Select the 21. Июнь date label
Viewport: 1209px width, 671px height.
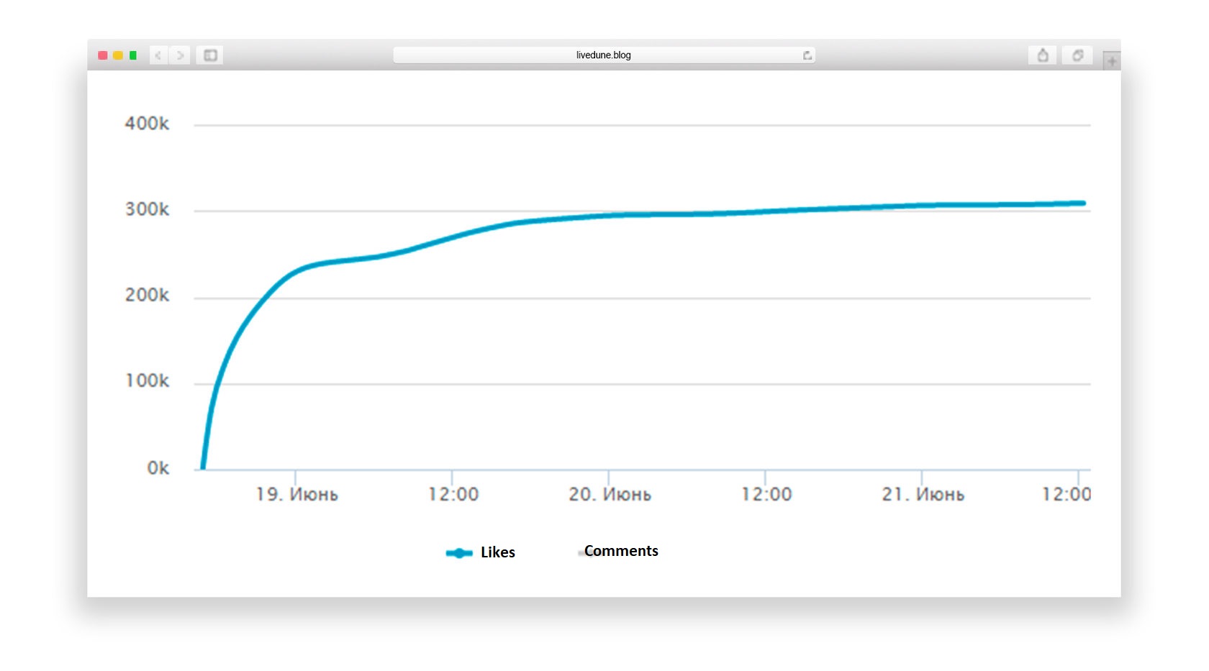pos(923,495)
